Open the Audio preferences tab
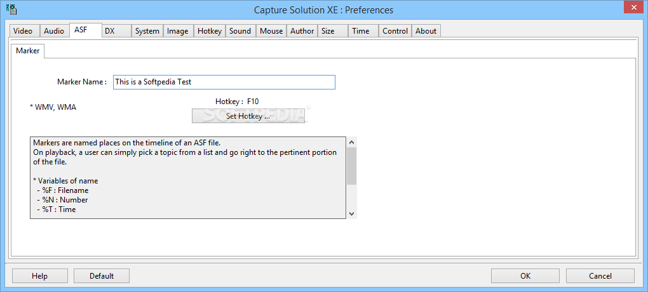This screenshot has width=648, height=292. (54, 31)
